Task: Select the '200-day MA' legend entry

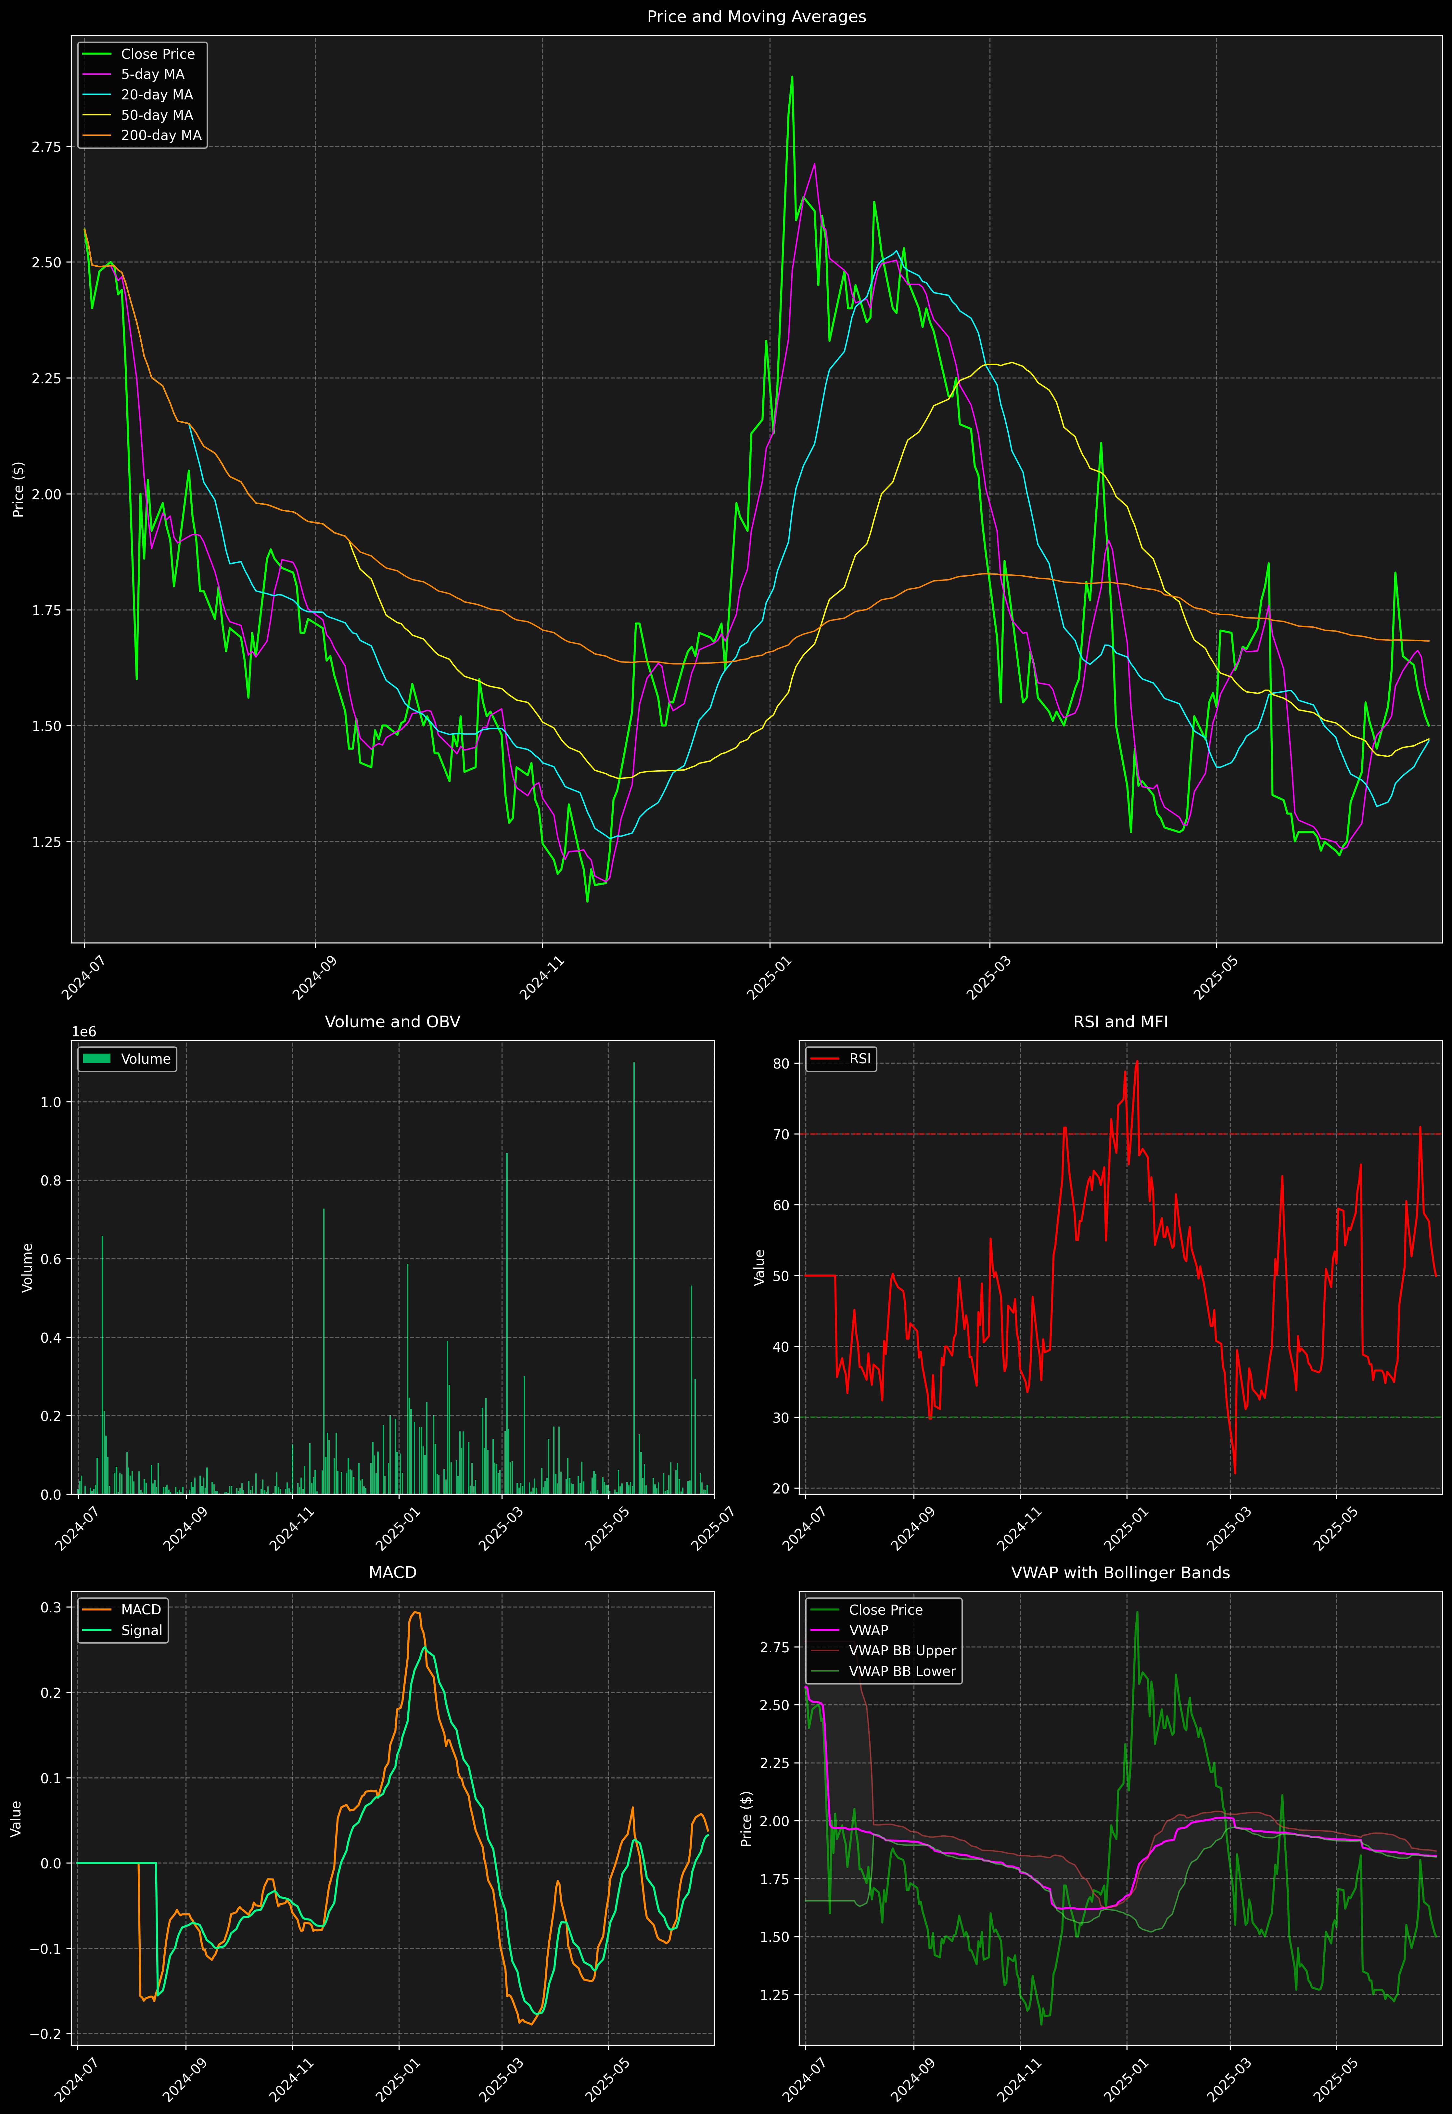Action: click(x=161, y=135)
